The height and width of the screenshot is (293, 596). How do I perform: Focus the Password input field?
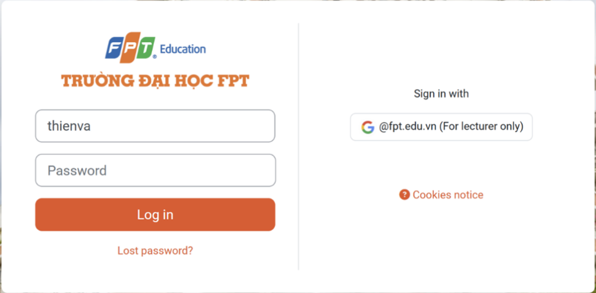pyautogui.click(x=155, y=171)
